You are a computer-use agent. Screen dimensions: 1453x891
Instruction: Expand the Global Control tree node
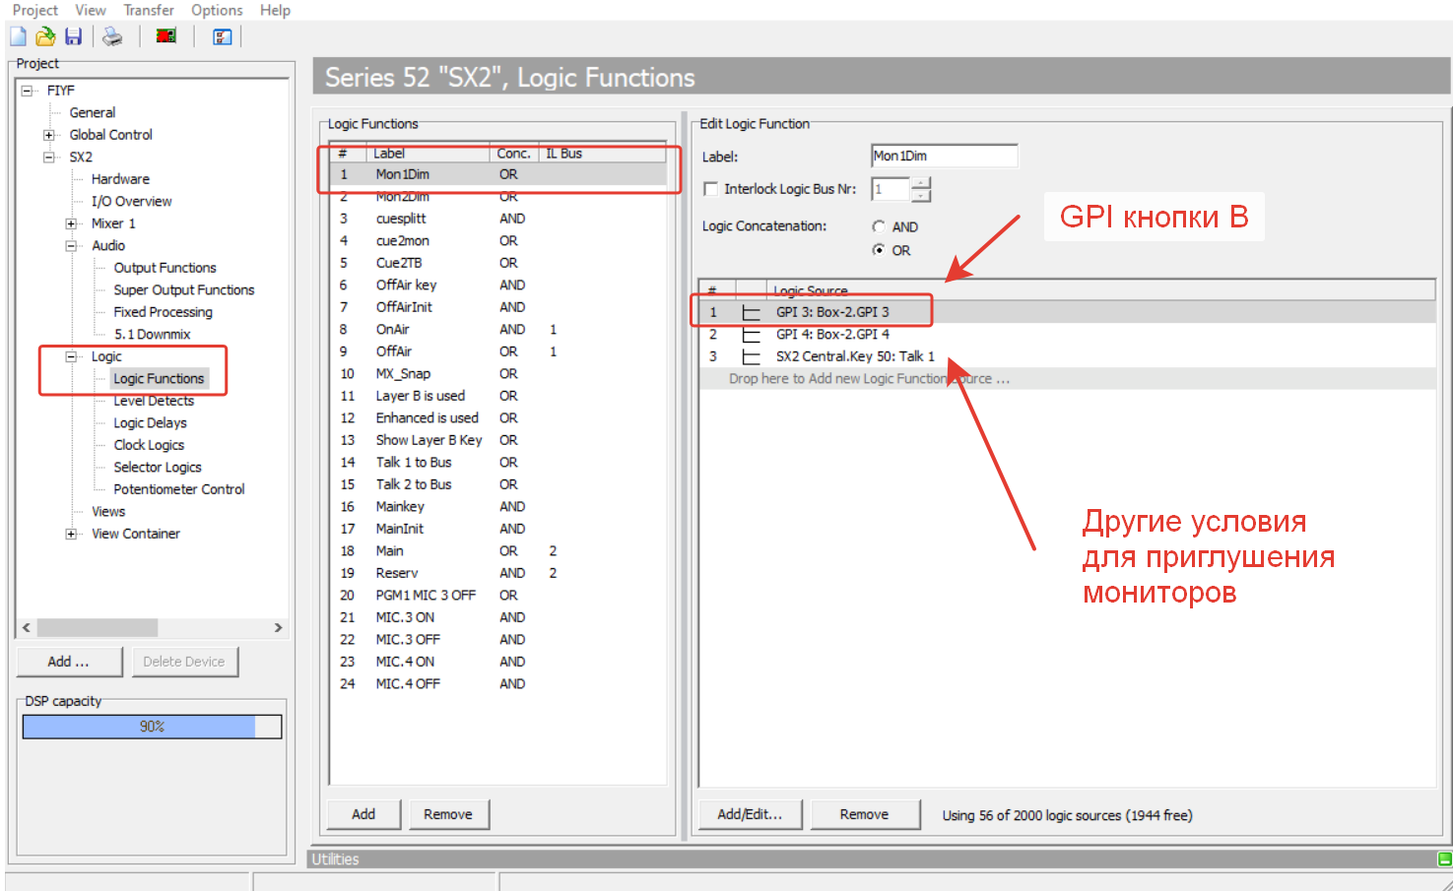tap(49, 135)
